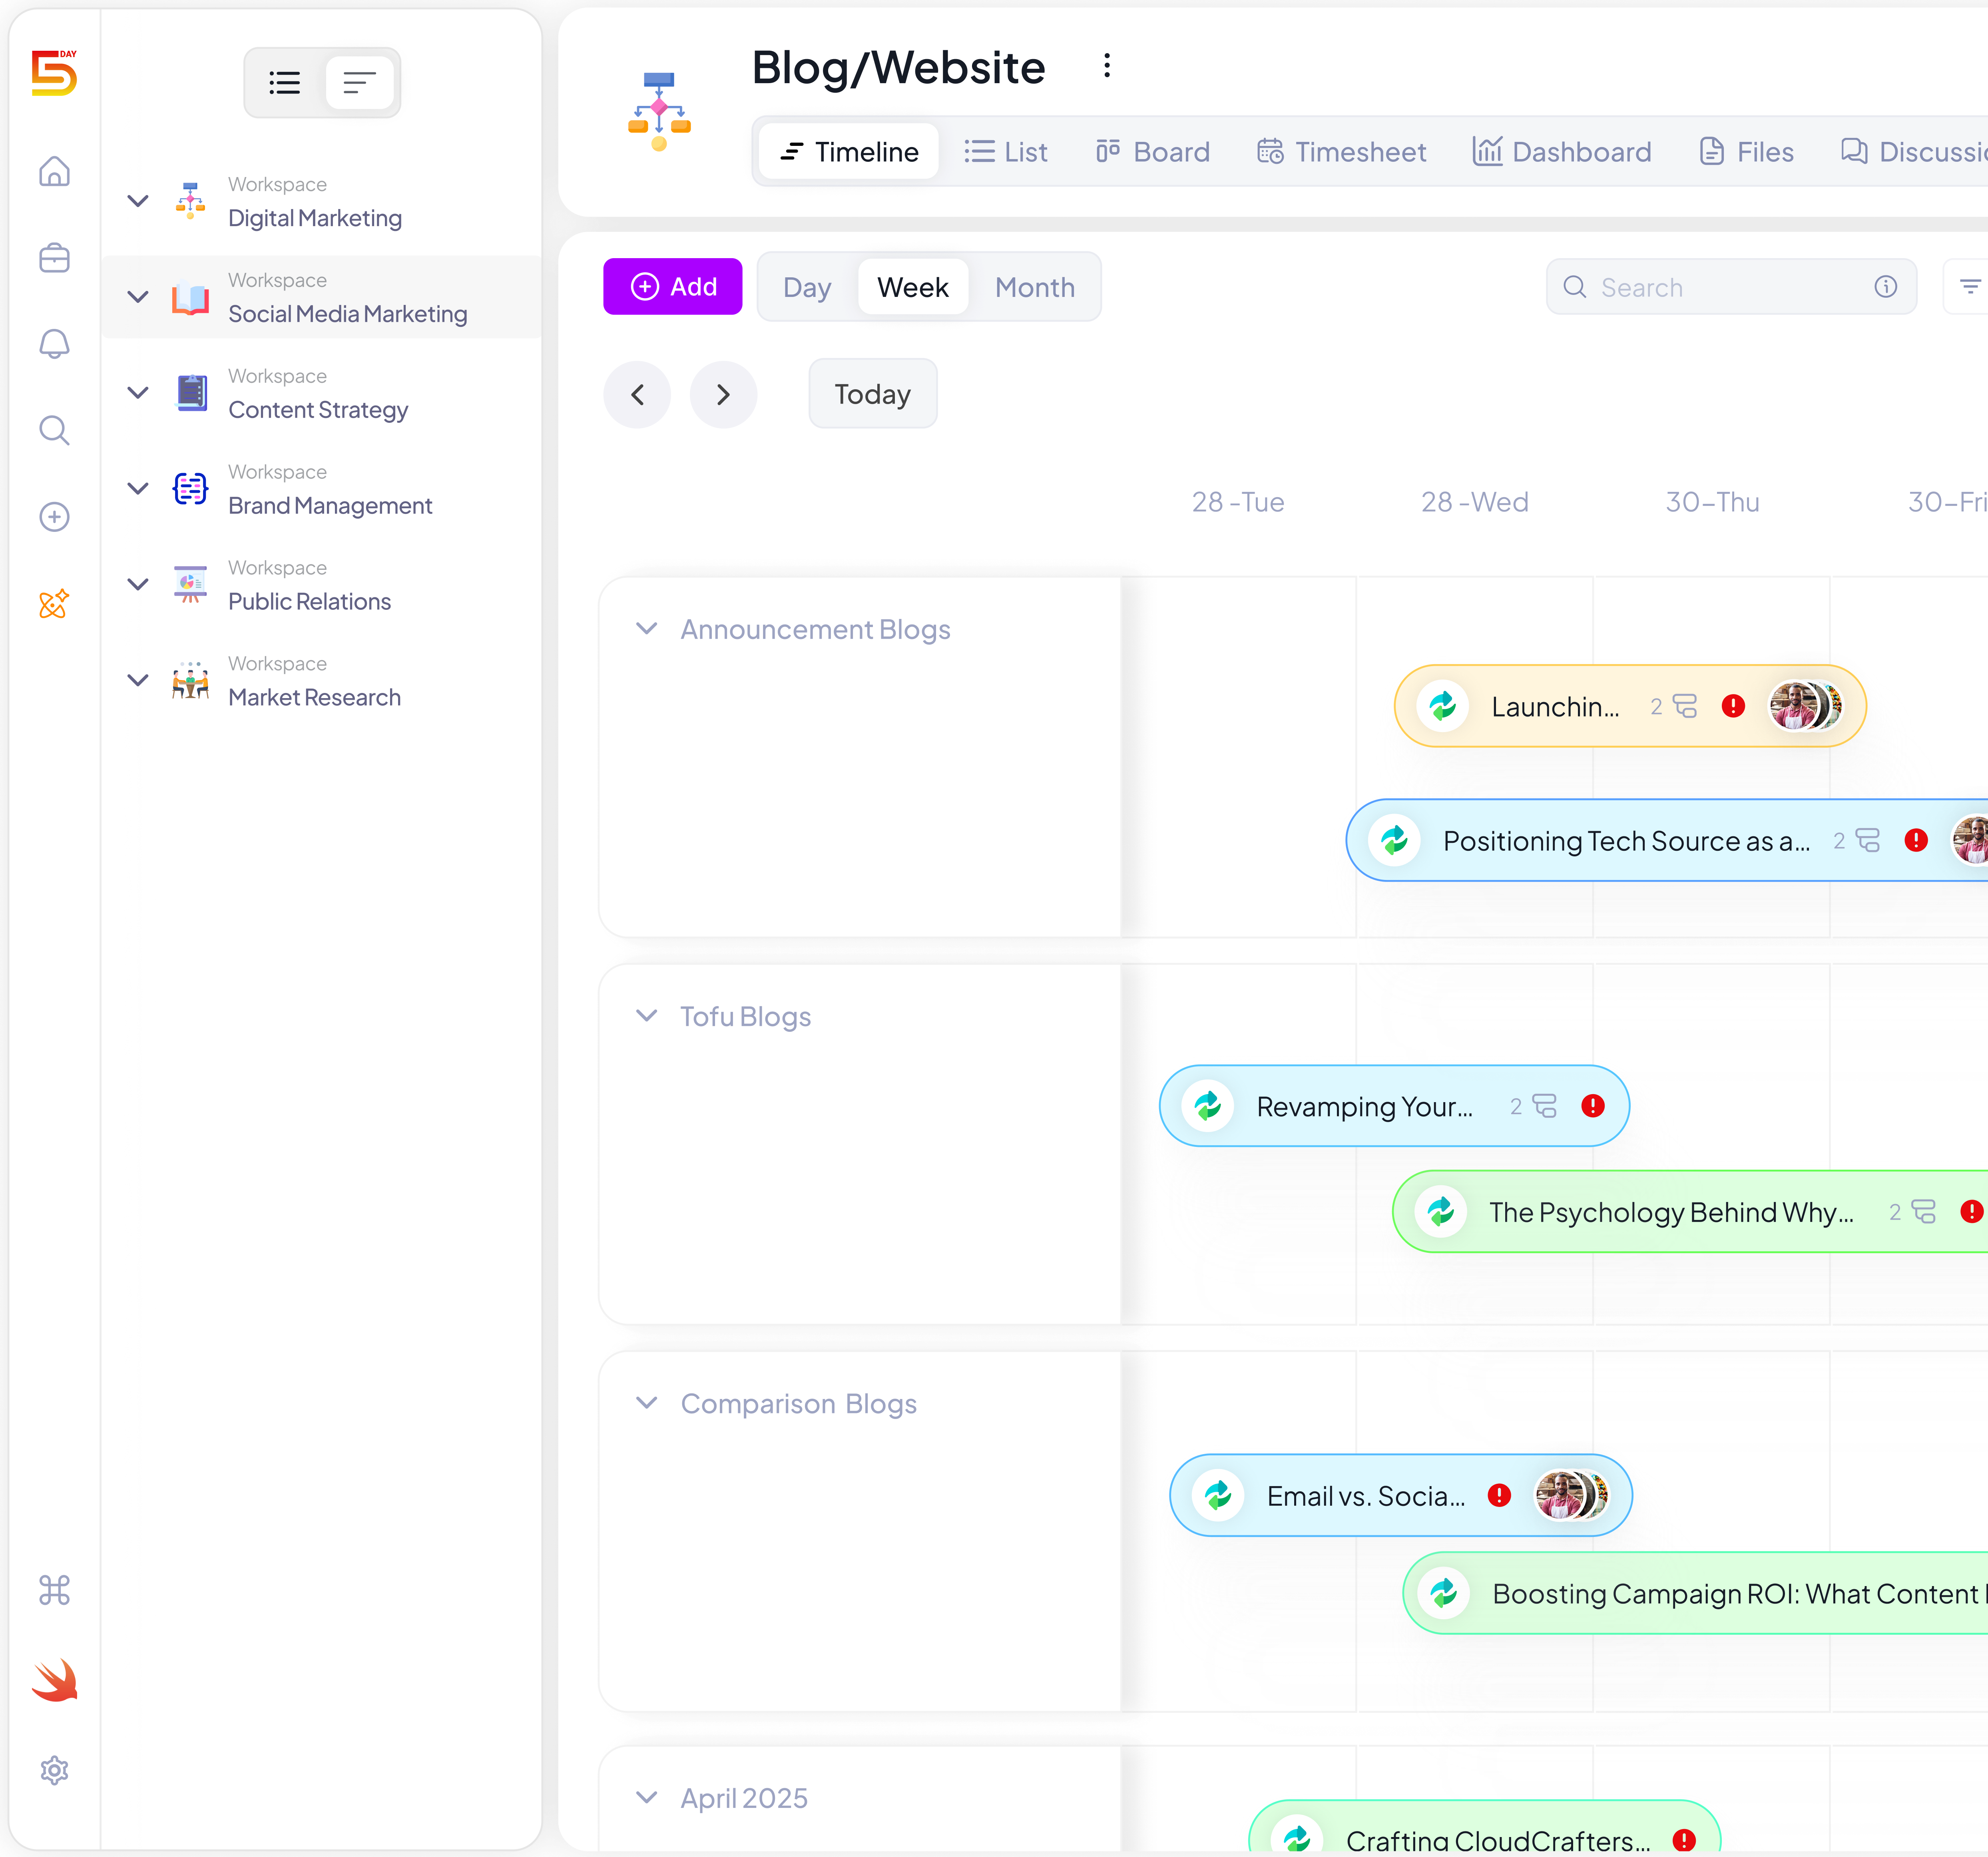This screenshot has height=1857, width=1988.
Task: Switch to Files tab
Action: pyautogui.click(x=1746, y=151)
